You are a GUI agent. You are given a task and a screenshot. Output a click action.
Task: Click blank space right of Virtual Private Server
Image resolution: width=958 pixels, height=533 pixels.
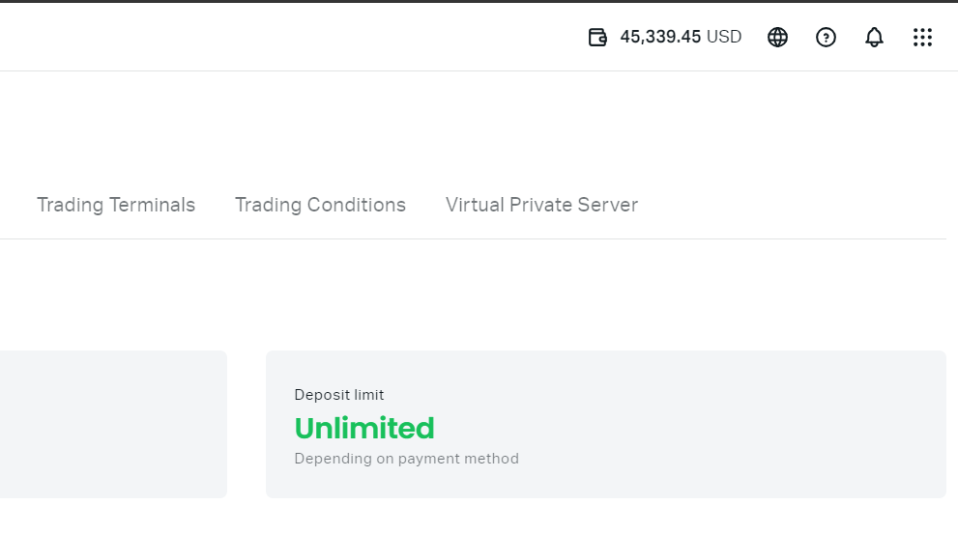pos(793,205)
